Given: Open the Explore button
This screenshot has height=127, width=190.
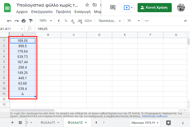Looking at the screenshot, I should (x=168, y=123).
